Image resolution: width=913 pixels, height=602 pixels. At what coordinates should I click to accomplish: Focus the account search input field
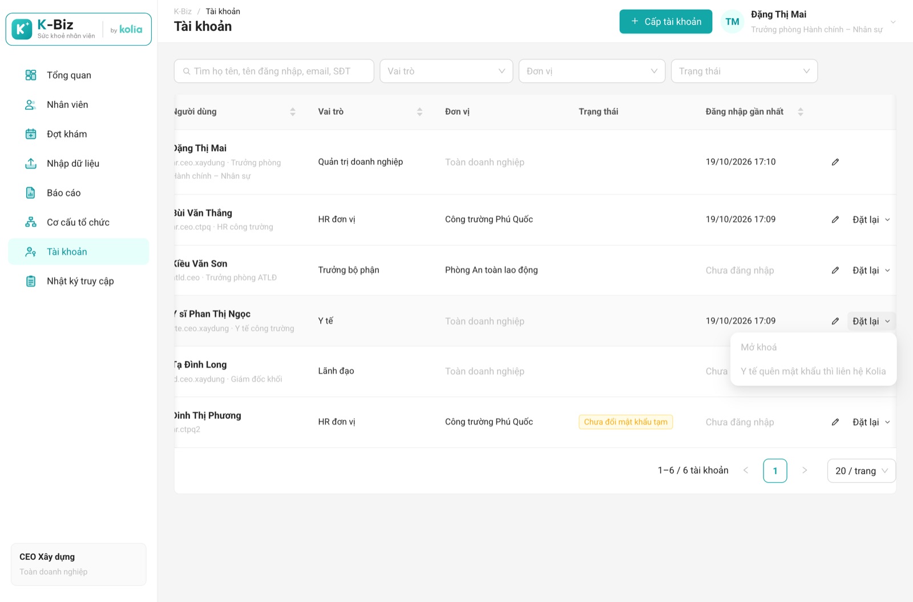coord(274,71)
